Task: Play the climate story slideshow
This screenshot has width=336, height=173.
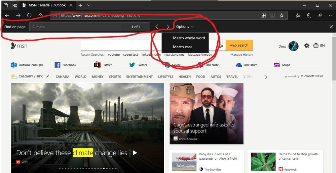Action: (x=135, y=153)
